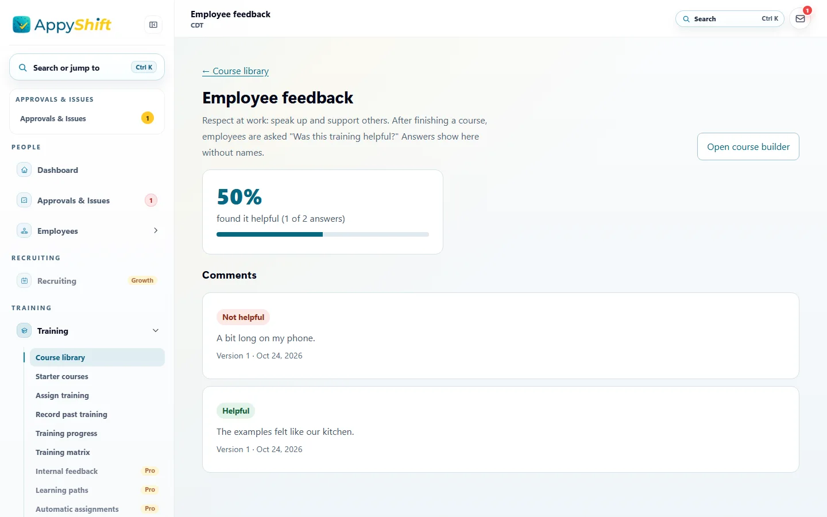Image resolution: width=827 pixels, height=517 pixels.
Task: Open the inbox mail icon
Action: point(800,19)
